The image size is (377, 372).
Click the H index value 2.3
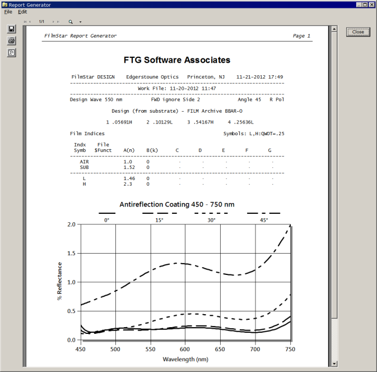[x=128, y=184]
